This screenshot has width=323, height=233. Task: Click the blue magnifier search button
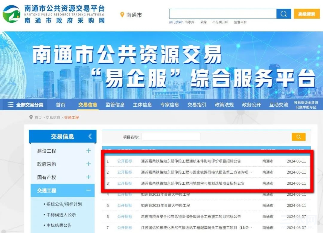pyautogui.click(x=284, y=14)
